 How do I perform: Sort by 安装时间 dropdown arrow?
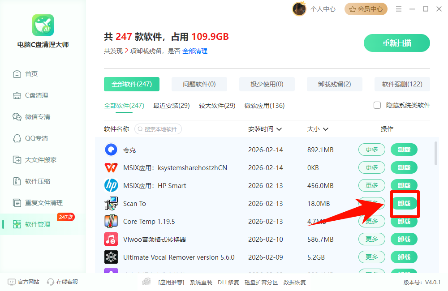pos(279,129)
